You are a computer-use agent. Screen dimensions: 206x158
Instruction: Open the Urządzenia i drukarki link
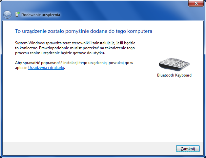[x=46, y=67]
